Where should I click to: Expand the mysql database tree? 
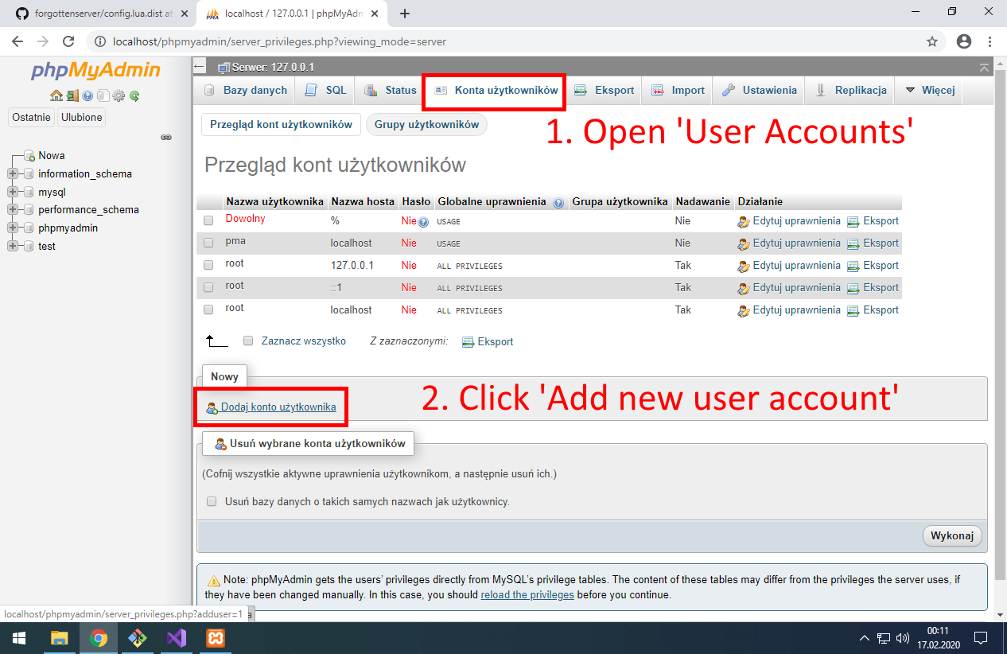tap(13, 192)
